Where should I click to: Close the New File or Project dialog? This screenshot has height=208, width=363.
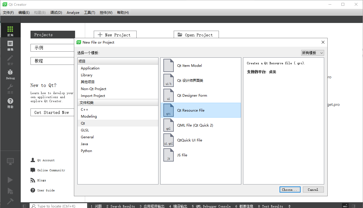click(323, 42)
